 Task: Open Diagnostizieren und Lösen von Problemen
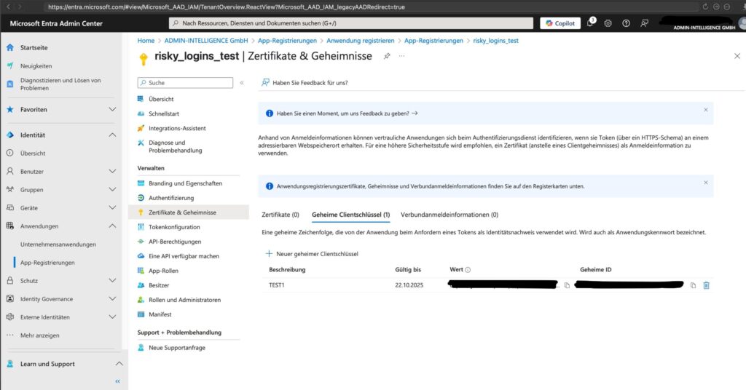[60, 84]
